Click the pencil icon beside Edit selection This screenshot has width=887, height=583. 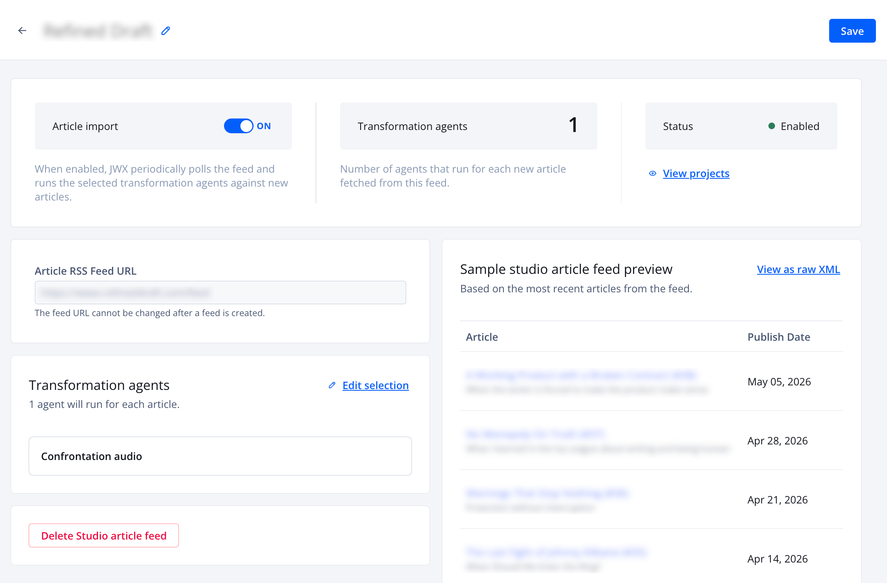[x=332, y=385]
